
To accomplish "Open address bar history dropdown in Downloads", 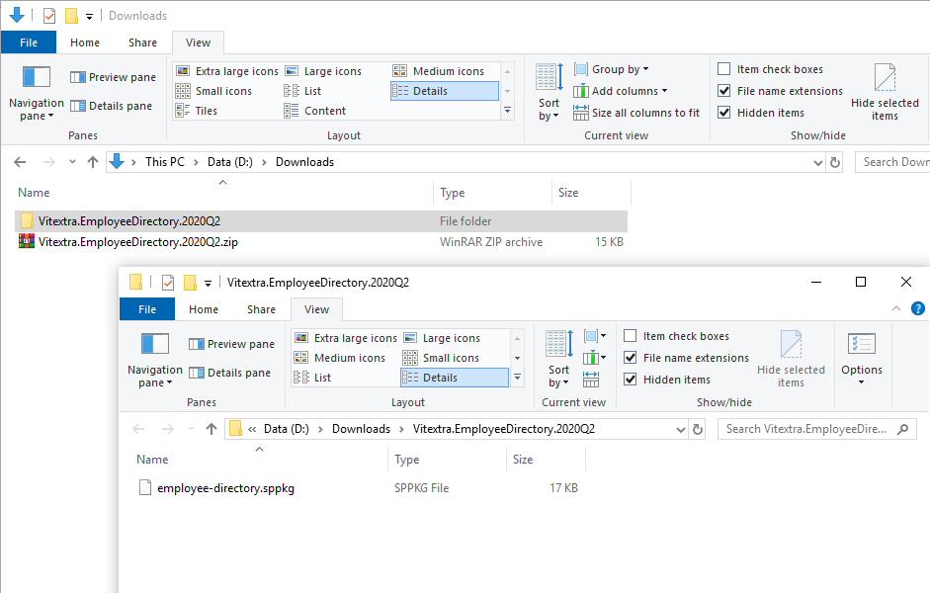I will tap(818, 162).
